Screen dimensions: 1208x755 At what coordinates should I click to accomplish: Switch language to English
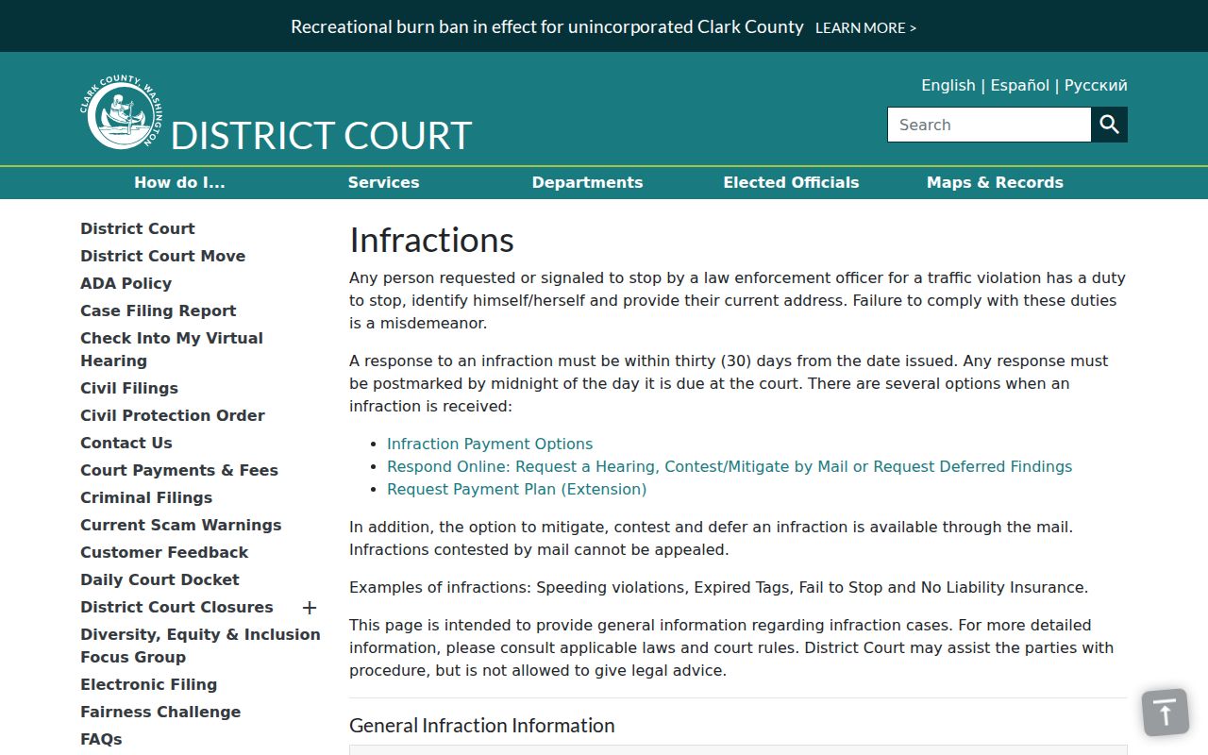[948, 85]
